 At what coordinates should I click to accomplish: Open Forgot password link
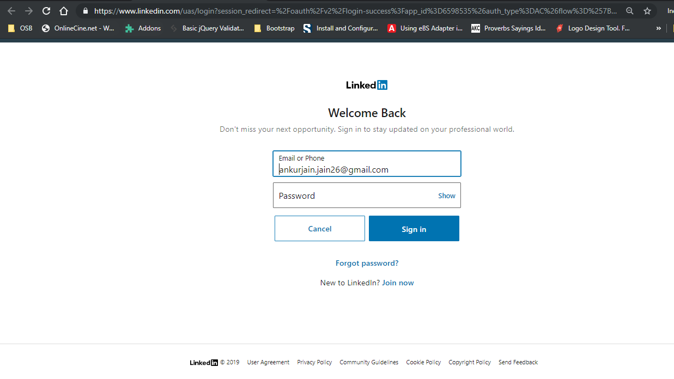[x=367, y=263]
